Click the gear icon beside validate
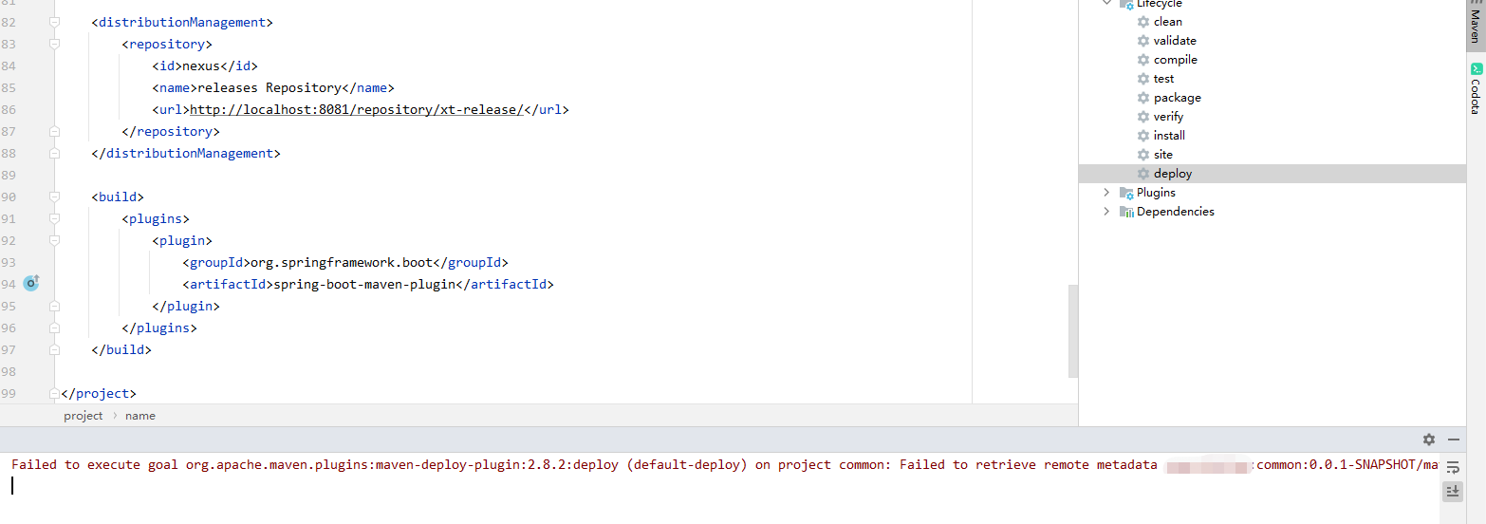The image size is (1486, 524). click(x=1143, y=41)
